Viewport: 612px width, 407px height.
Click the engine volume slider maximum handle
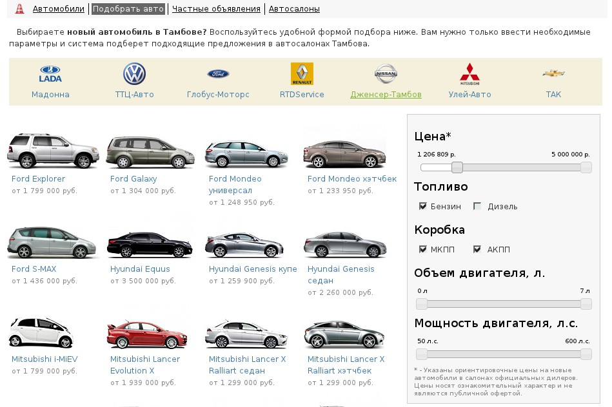(586, 304)
